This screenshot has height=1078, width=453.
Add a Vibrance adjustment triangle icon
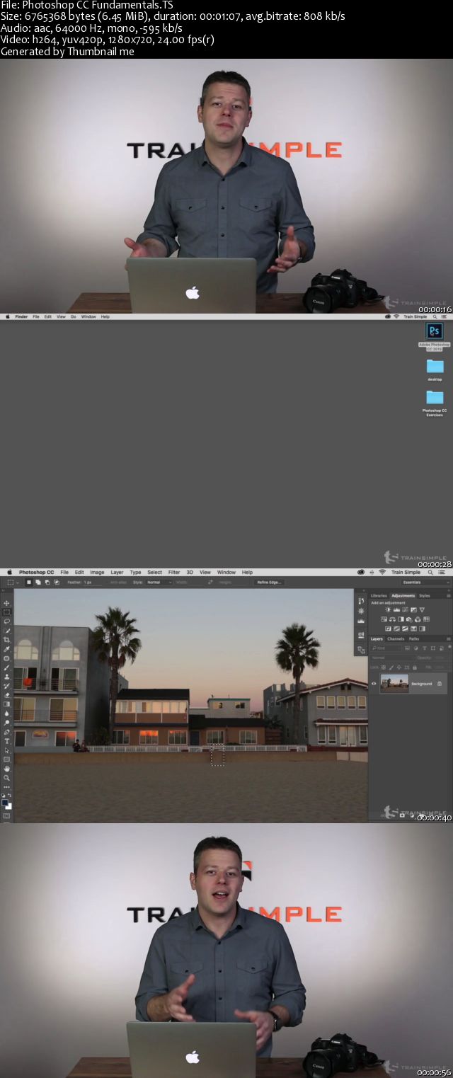(x=422, y=610)
